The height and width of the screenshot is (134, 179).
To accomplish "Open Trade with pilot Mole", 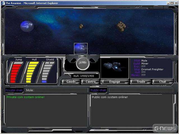I will 141,82.
